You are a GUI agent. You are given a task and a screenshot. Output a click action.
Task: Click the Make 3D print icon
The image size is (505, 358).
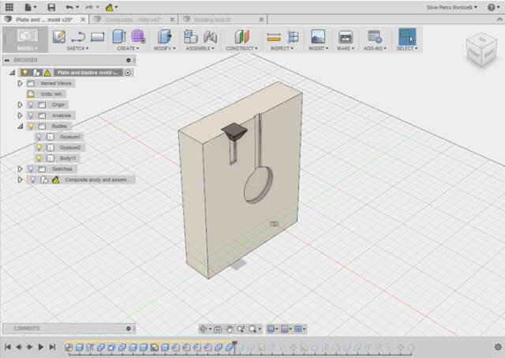click(346, 37)
